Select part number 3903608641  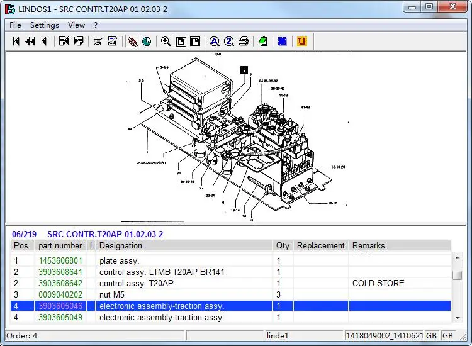(60, 272)
